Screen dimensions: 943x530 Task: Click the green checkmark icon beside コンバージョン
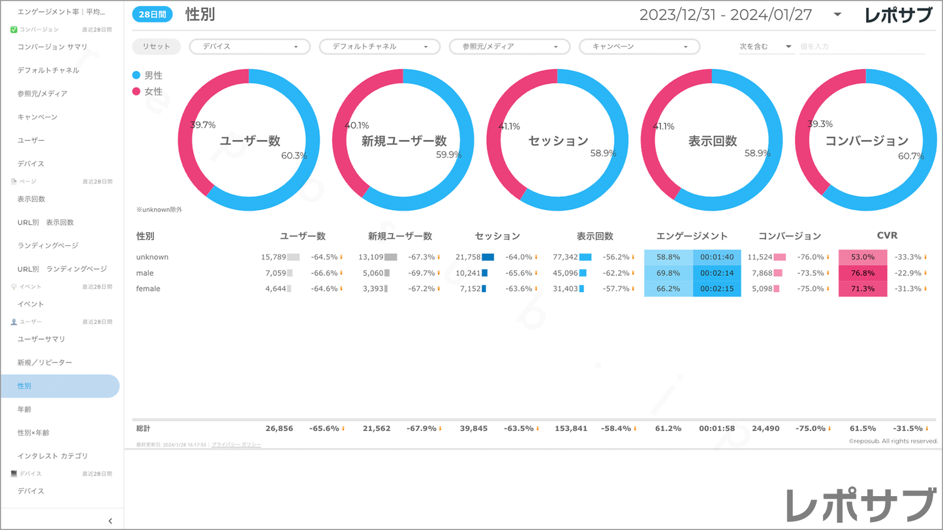[14, 29]
